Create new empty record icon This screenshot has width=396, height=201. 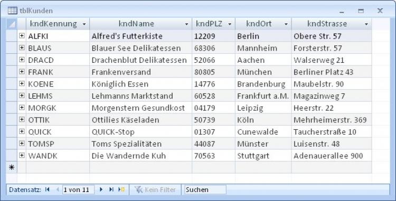coord(122,189)
